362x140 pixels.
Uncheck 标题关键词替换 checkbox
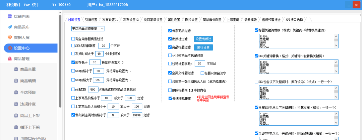click(x=256, y=30)
